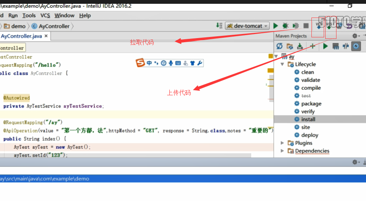This screenshot has width=366, height=201.
Task: Collapse the Lifecycle tree node
Action: tap(282, 64)
